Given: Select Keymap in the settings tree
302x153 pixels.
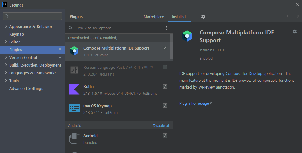Looking at the screenshot, I should tap(16, 34).
